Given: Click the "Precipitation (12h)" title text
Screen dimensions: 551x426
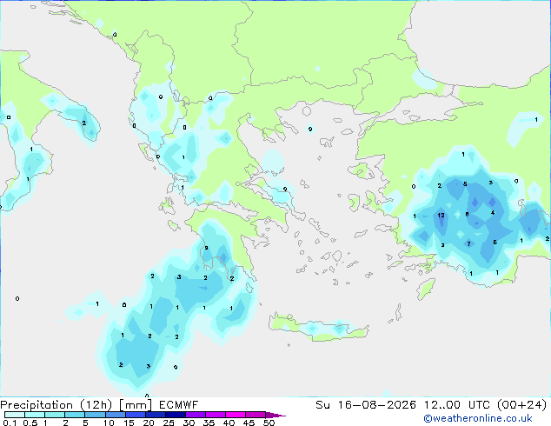Looking at the screenshot, I should coord(56,405).
